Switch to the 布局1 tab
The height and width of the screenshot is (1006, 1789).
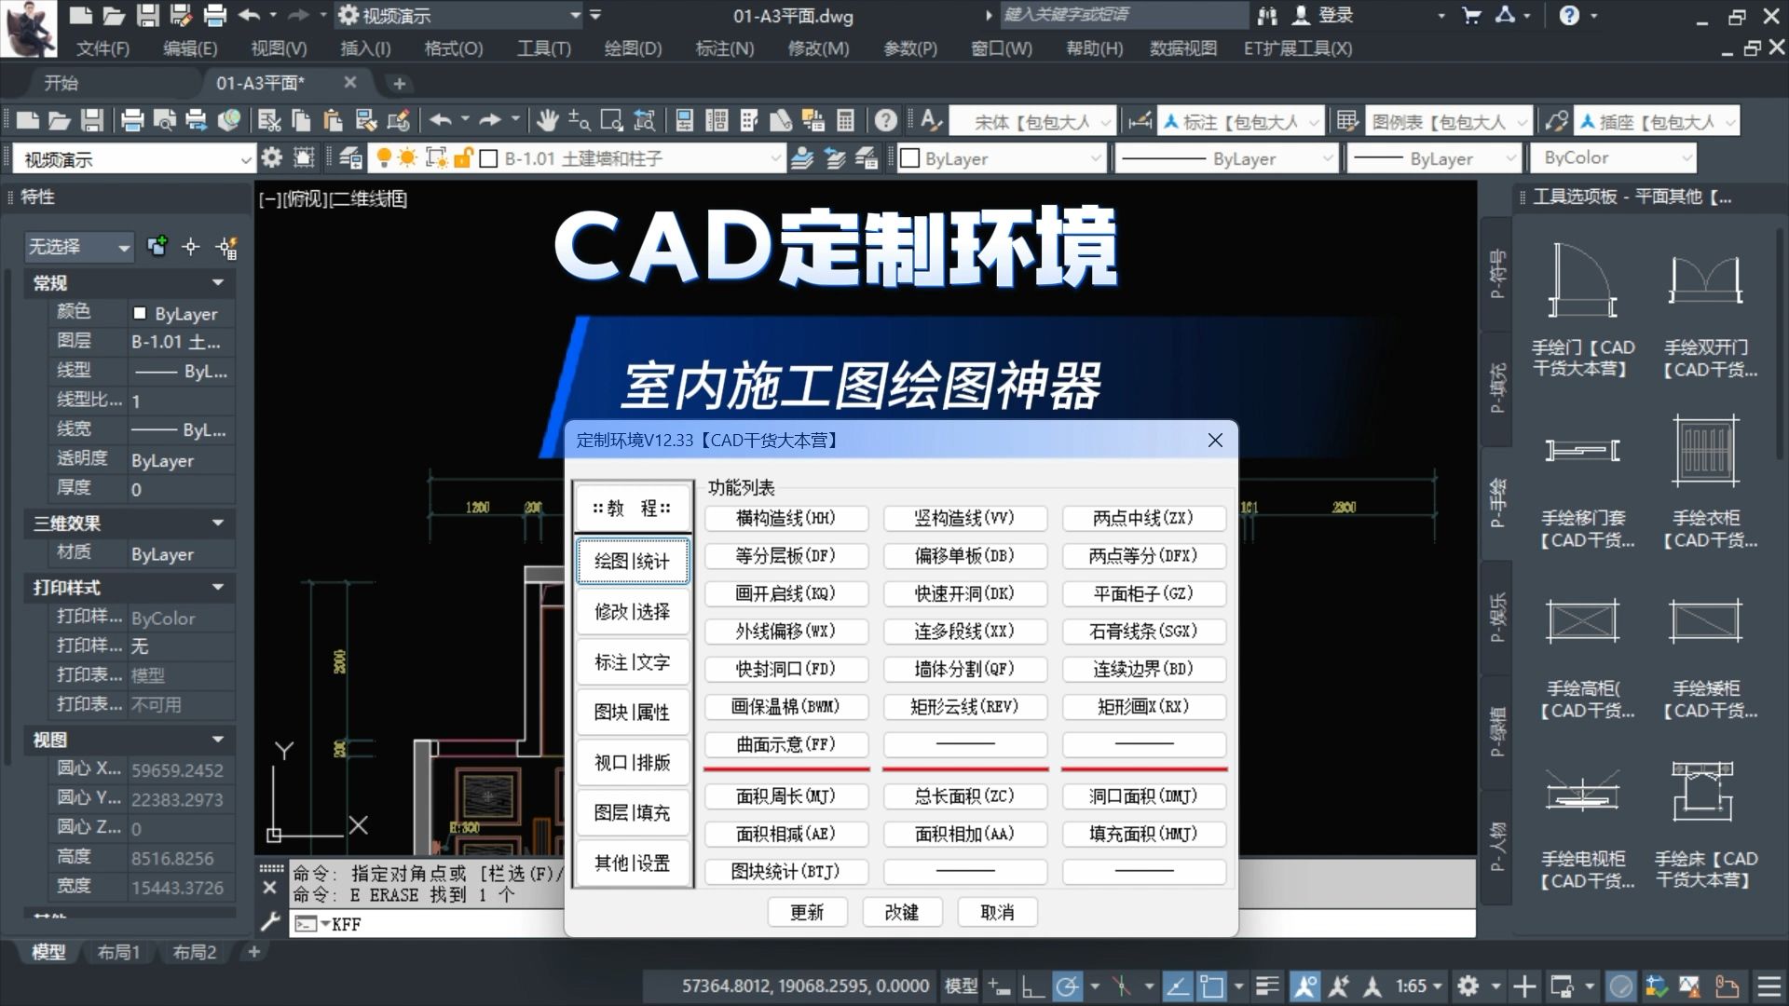tap(117, 952)
